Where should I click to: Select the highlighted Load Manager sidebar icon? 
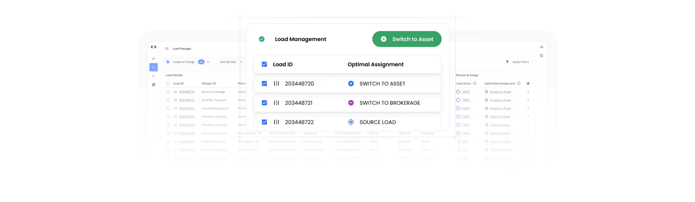pyautogui.click(x=153, y=67)
